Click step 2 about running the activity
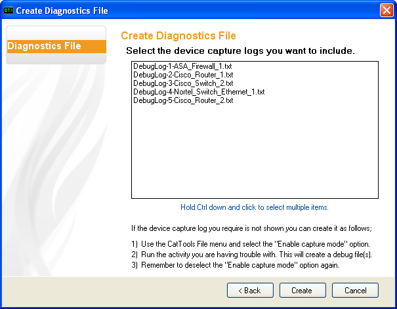The width and height of the screenshot is (397, 309). point(252,254)
